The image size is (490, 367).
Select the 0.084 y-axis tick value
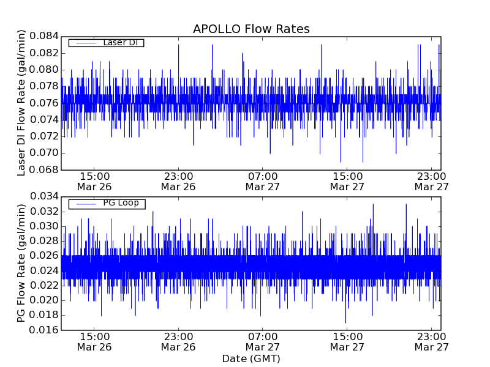click(44, 36)
